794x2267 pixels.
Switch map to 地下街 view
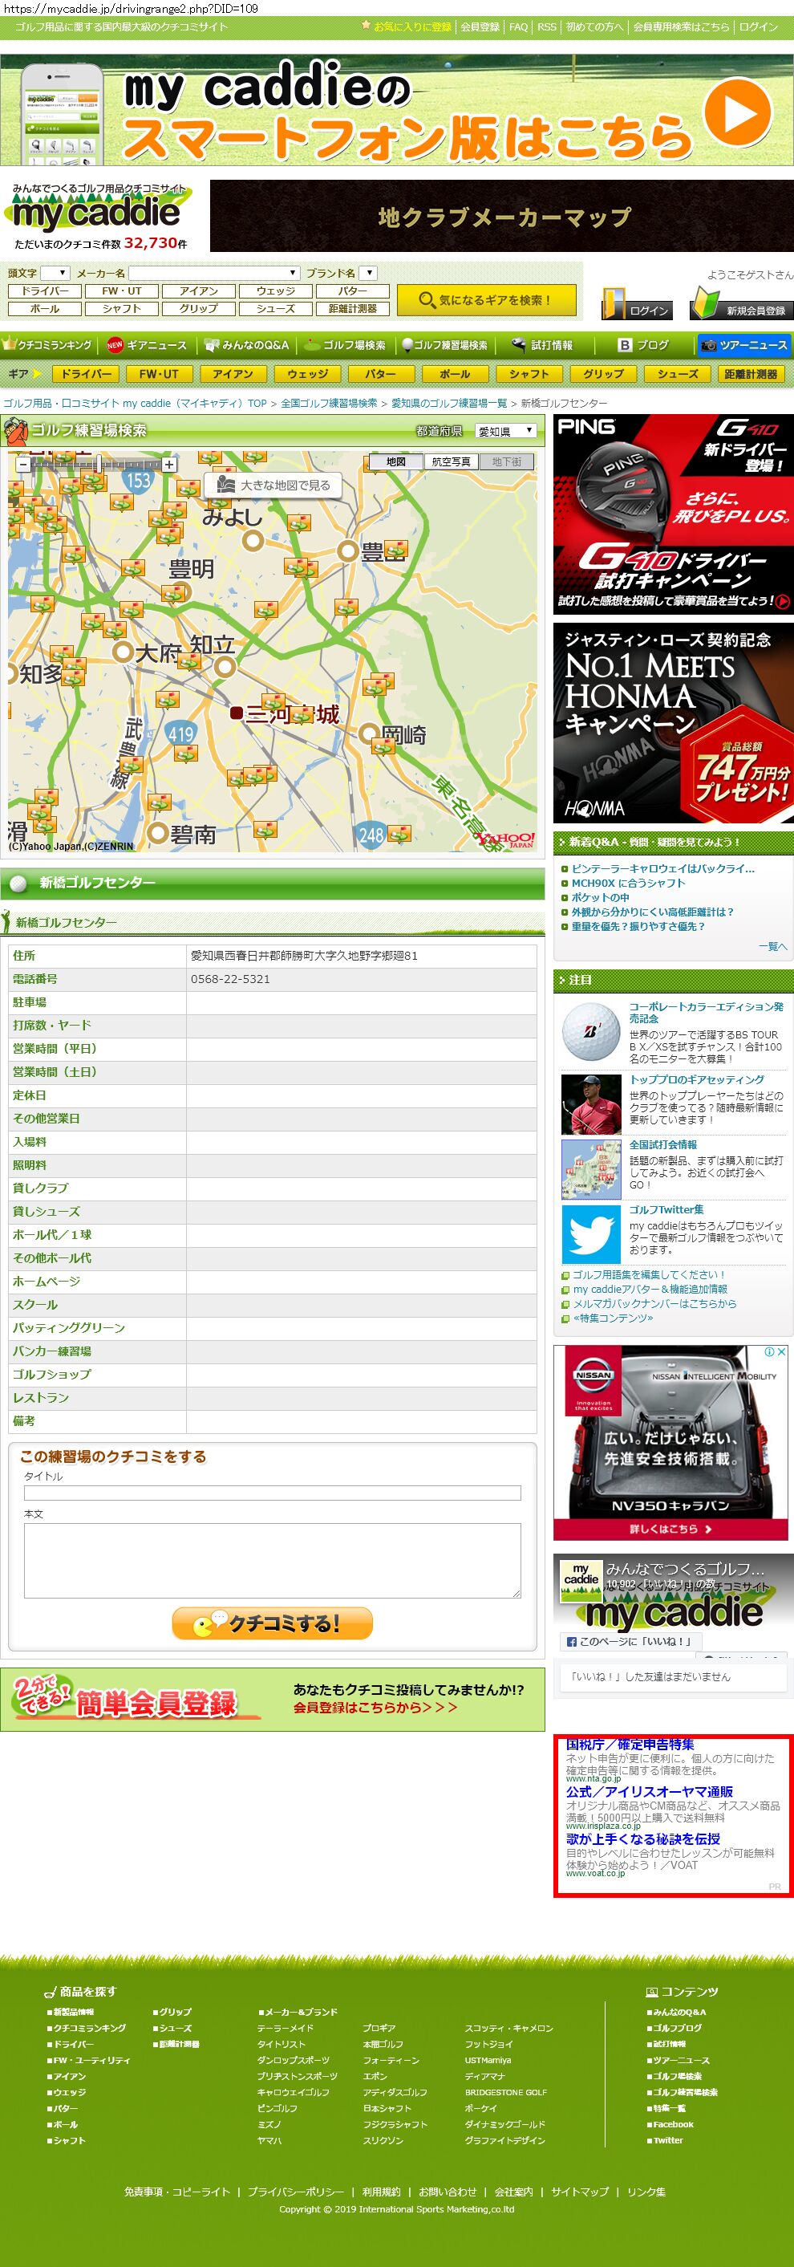[506, 462]
